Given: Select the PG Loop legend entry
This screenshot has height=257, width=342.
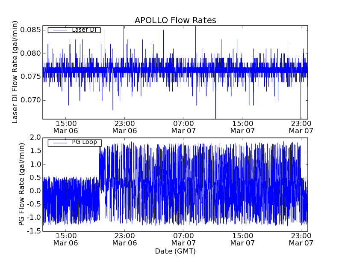Looking at the screenshot, I should (74, 143).
